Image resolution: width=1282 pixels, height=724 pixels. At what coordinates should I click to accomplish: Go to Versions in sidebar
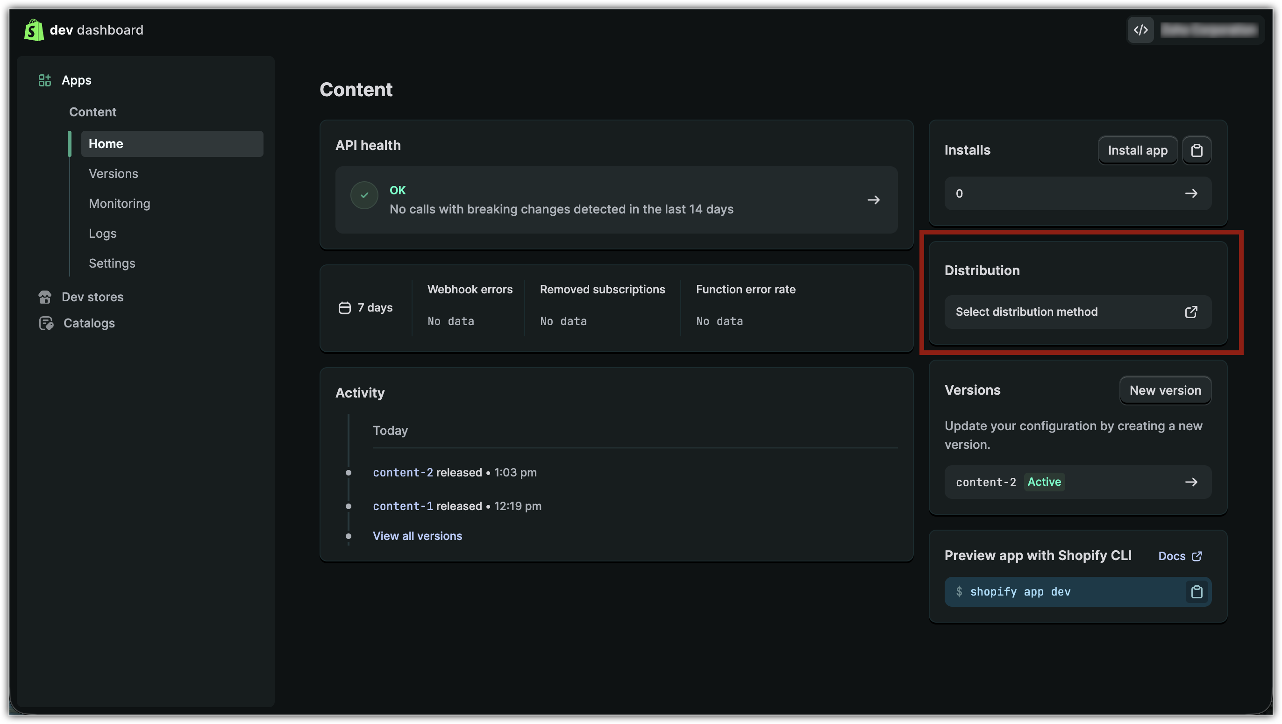pos(114,174)
